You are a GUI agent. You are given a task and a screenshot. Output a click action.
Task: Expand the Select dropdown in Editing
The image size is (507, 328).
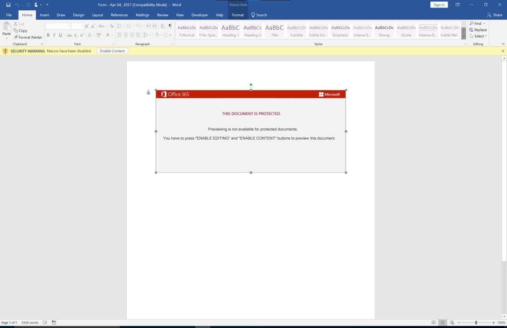pyautogui.click(x=486, y=36)
